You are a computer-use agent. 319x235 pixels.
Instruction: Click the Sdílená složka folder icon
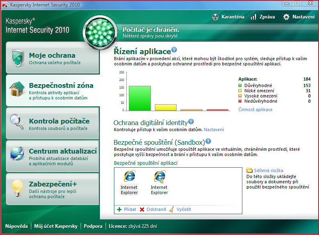point(249,170)
